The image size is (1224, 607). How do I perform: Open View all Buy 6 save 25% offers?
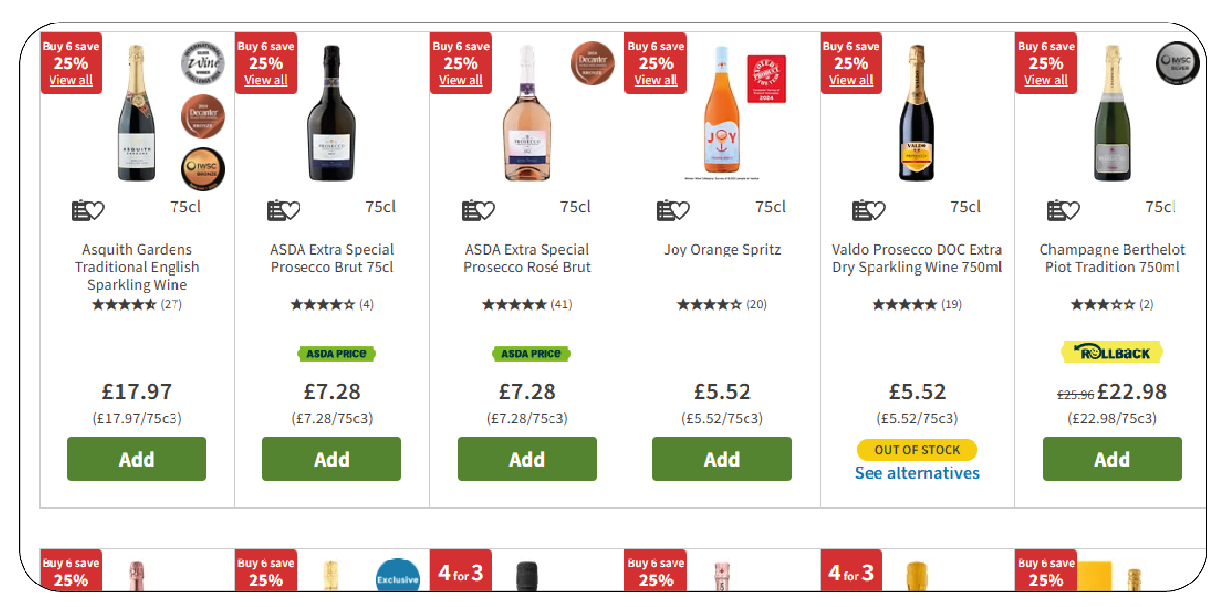[x=70, y=79]
